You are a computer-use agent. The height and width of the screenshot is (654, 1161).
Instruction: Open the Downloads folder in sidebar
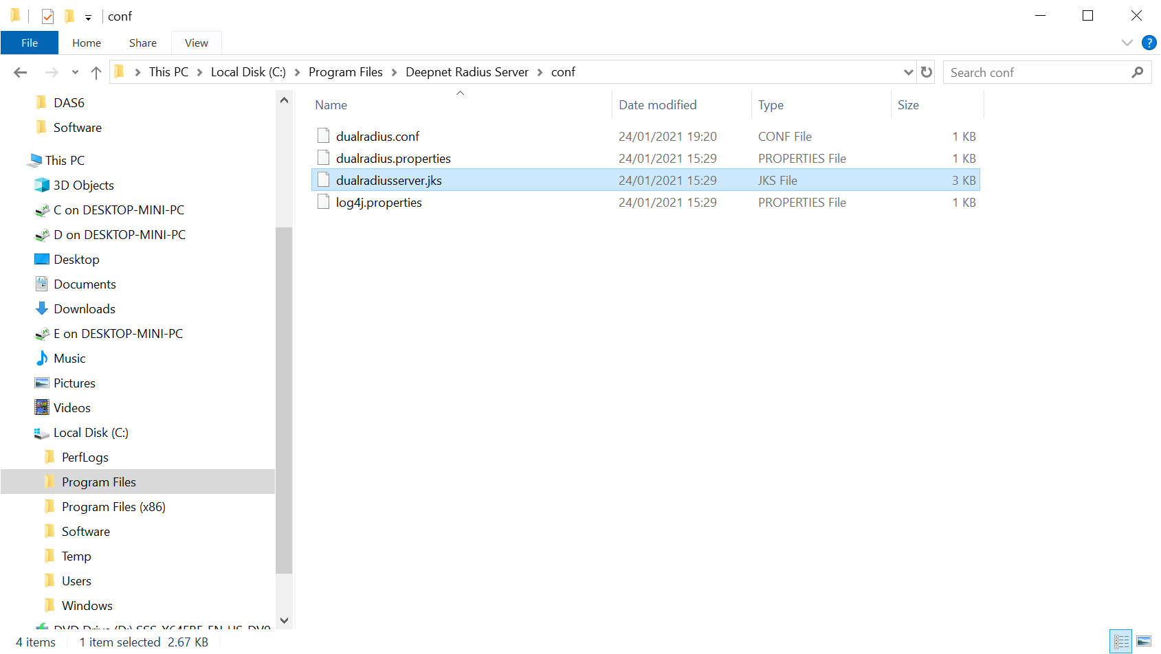pos(85,309)
